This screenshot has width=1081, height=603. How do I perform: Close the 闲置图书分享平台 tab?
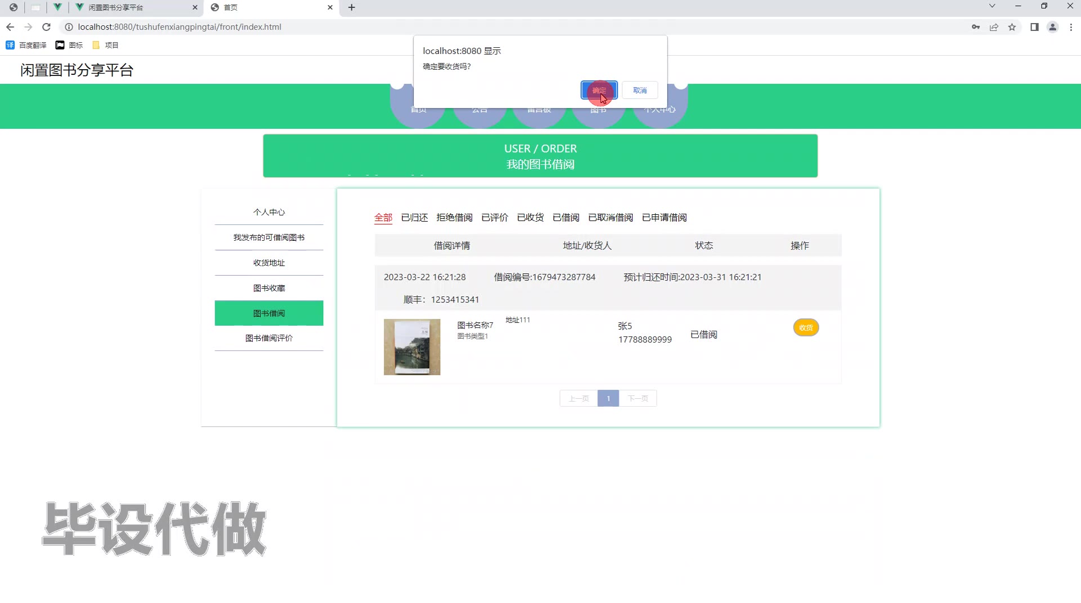tap(195, 7)
